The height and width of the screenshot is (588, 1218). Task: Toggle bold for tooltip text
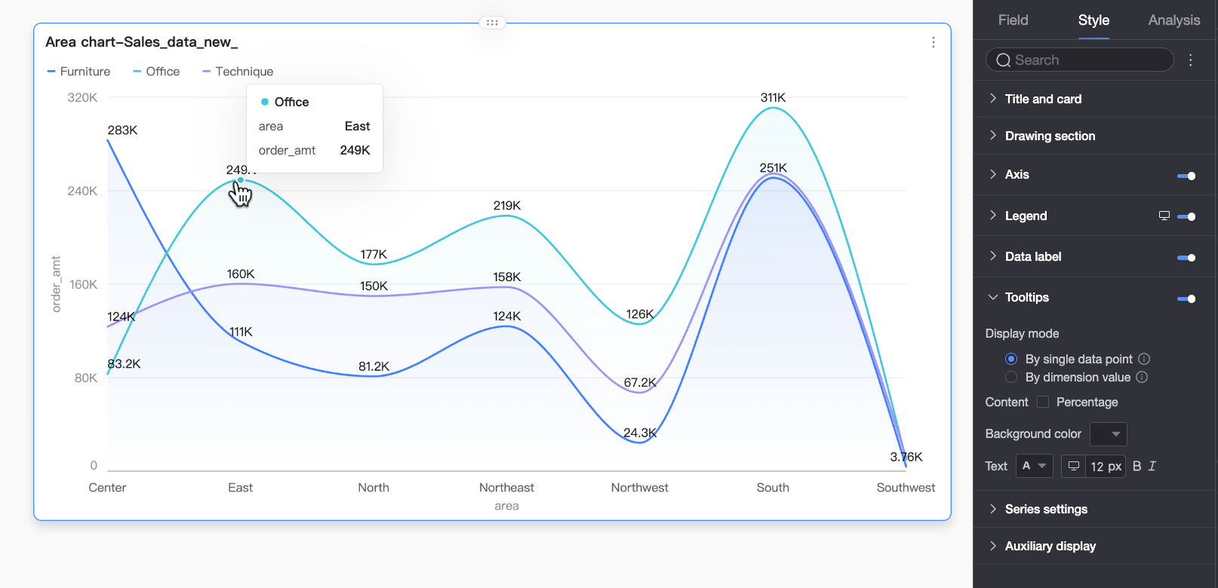coord(1137,466)
